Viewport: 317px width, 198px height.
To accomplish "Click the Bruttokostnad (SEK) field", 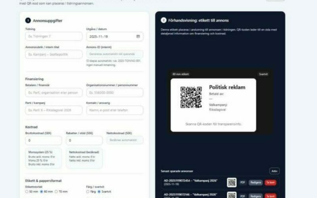I will 43,140.
